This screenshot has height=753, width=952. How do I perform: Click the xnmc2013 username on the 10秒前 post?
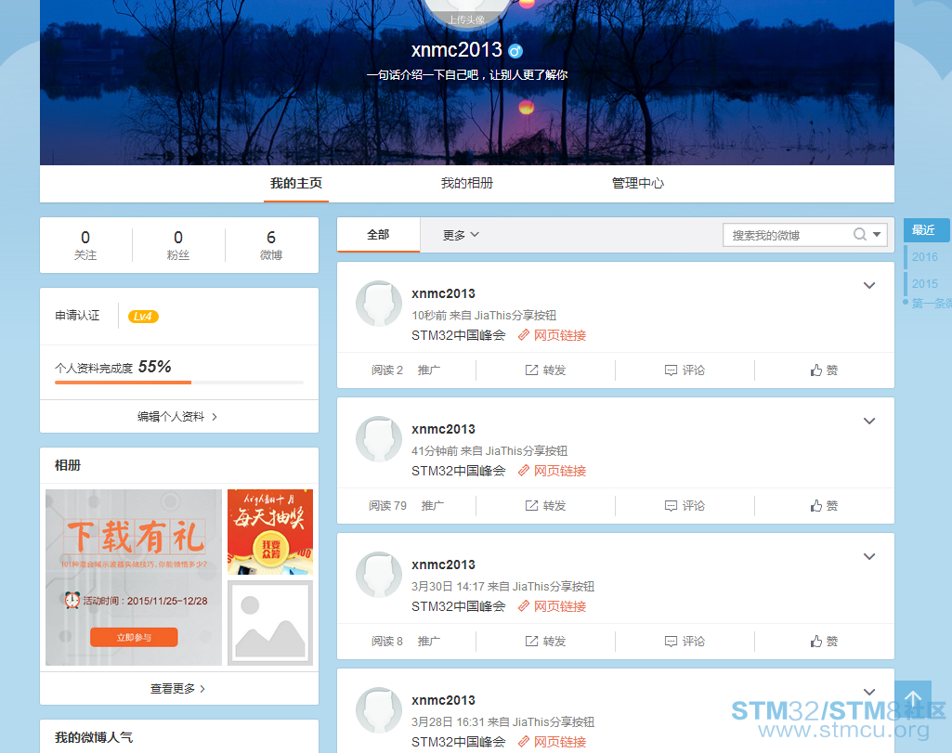click(x=443, y=293)
